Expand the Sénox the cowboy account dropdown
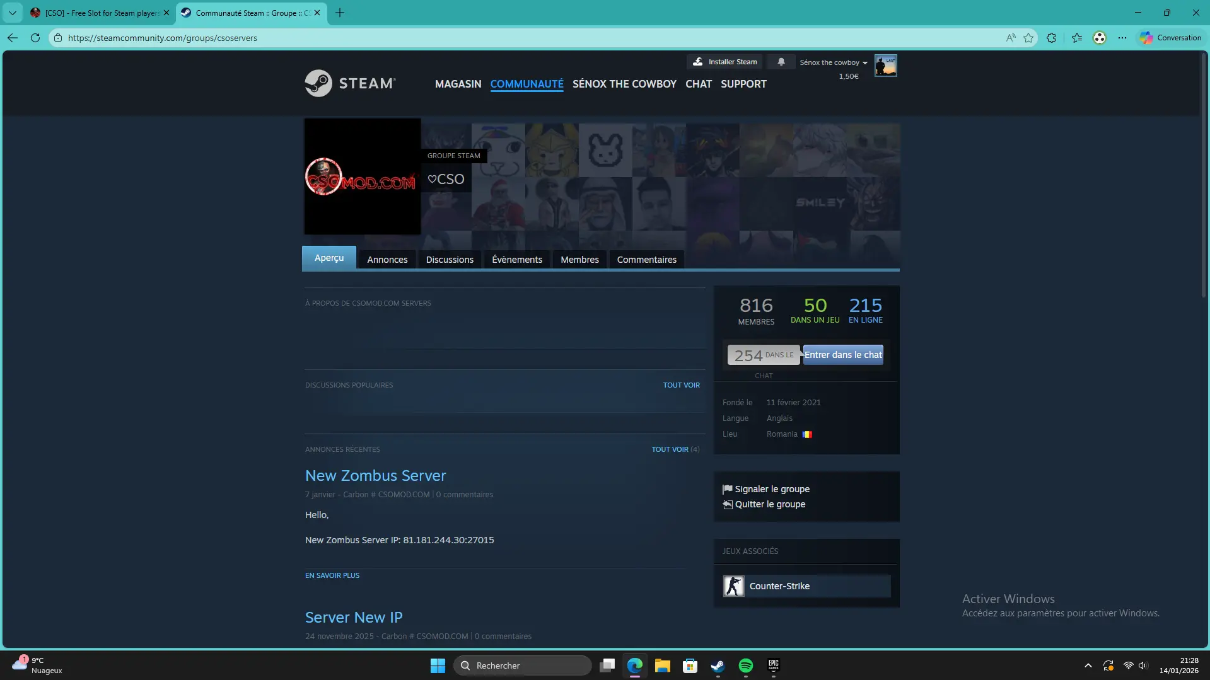The width and height of the screenshot is (1210, 680). (834, 62)
